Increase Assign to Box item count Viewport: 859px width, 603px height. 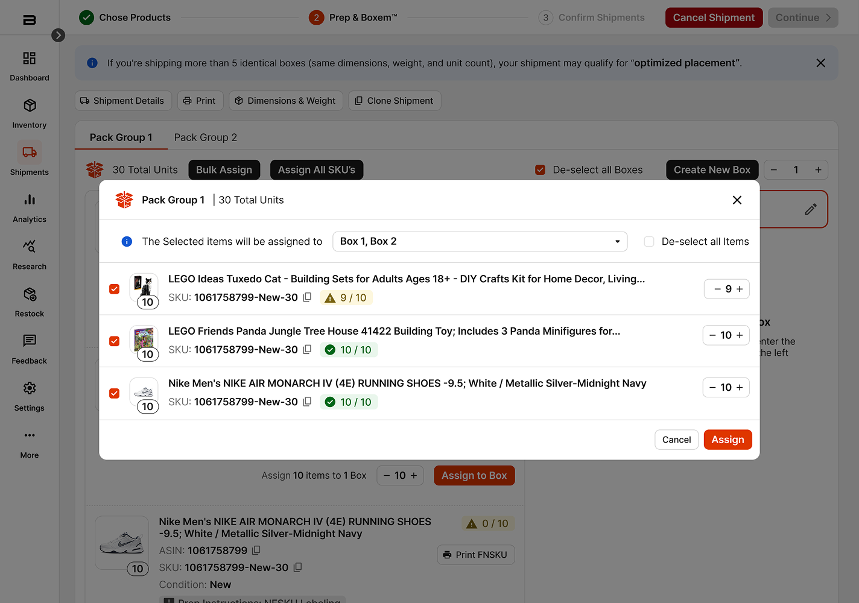tap(414, 476)
